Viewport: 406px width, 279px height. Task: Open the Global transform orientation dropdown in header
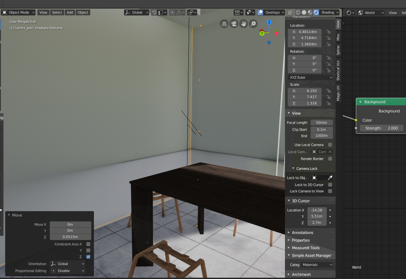click(x=137, y=12)
